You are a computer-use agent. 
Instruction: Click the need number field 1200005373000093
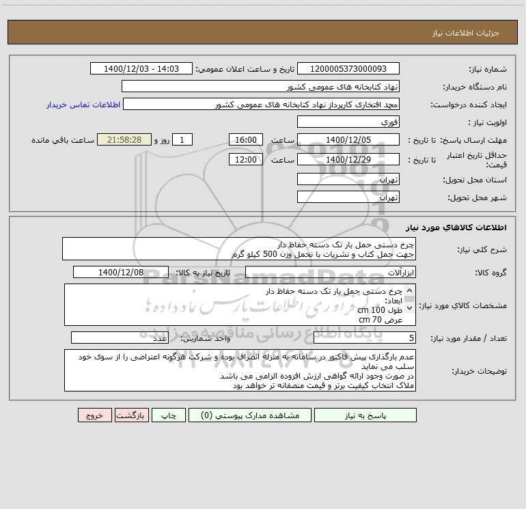pyautogui.click(x=348, y=69)
